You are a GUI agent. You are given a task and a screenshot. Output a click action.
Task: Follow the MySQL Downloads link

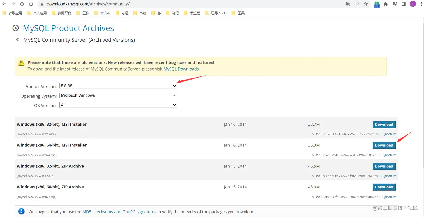(181, 69)
